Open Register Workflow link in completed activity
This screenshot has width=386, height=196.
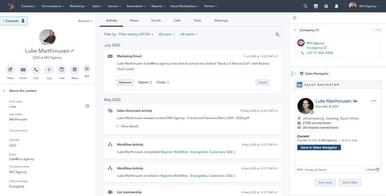coord(198,152)
